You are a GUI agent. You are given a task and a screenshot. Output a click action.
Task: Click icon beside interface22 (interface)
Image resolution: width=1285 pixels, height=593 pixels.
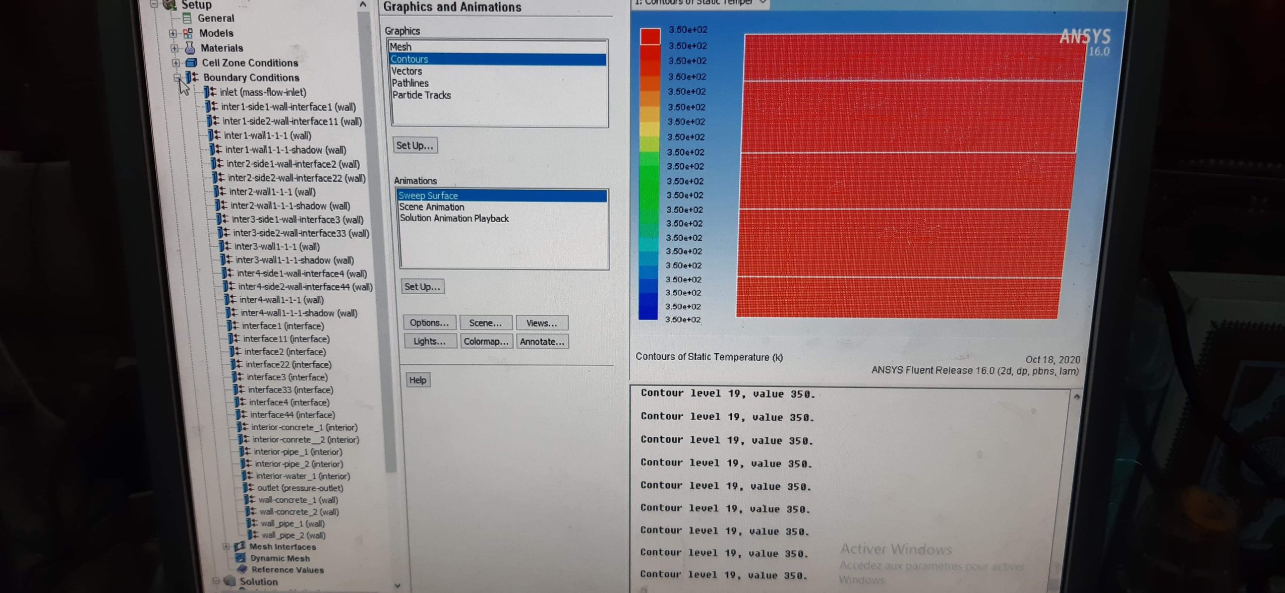pos(236,364)
